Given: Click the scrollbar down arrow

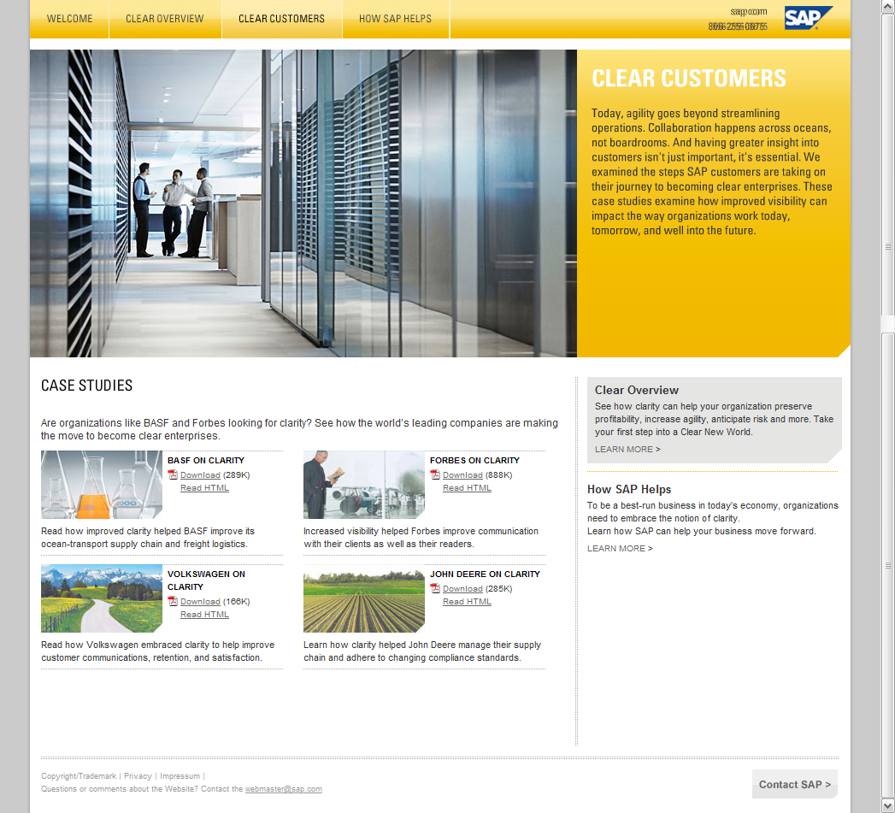Looking at the screenshot, I should [888, 806].
